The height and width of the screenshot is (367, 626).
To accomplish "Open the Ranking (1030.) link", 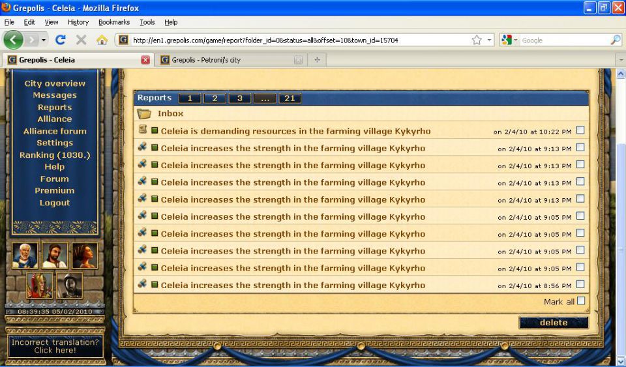I will click(55, 154).
